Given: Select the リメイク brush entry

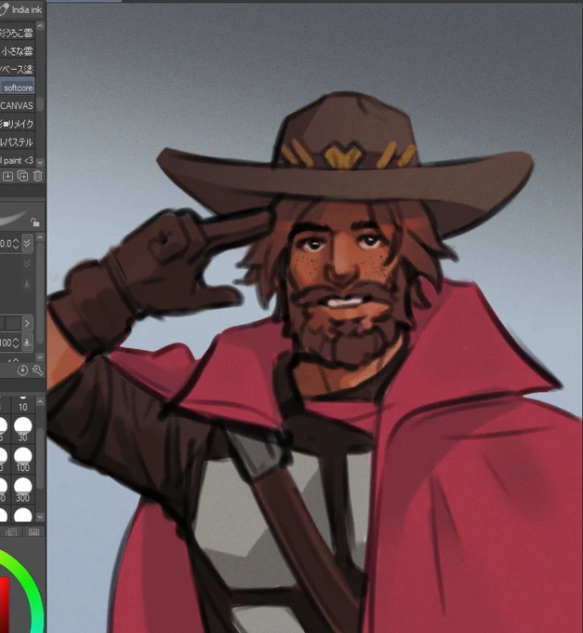Looking at the screenshot, I should [17, 124].
